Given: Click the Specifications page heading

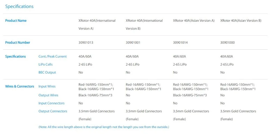Looking at the screenshot, I should tap(19, 7).
